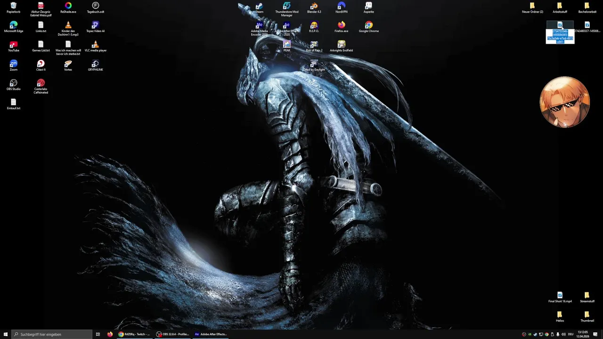Screen dimensions: 603x339
Task: Select the Final Short 16.mp4 file
Action: pyautogui.click(x=560, y=297)
